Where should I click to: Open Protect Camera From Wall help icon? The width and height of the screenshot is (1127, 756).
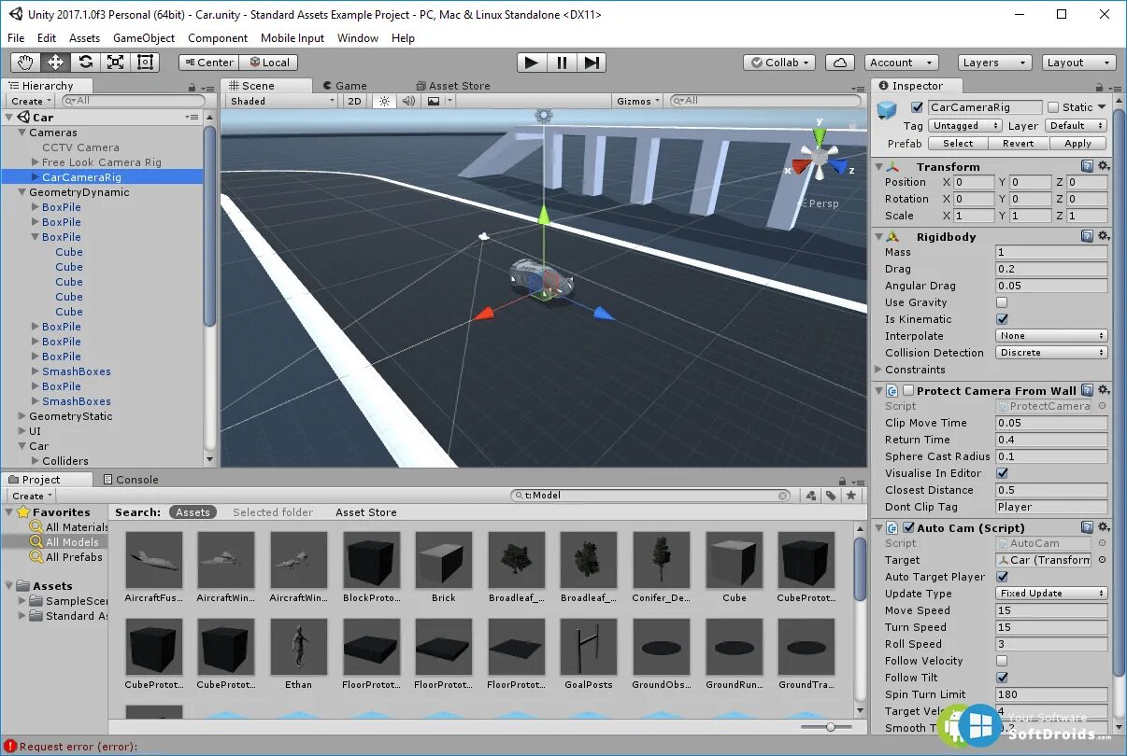(1088, 390)
